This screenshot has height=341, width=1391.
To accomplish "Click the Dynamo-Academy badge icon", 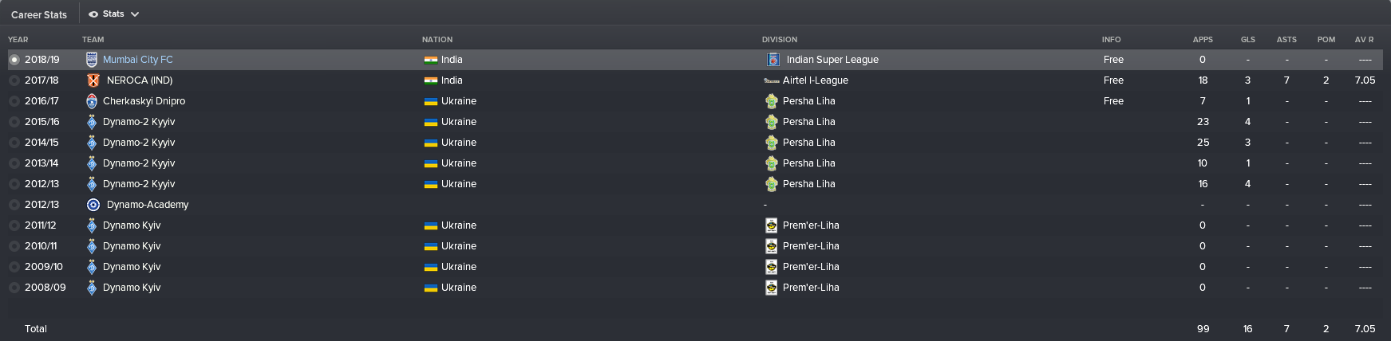I will [93, 205].
